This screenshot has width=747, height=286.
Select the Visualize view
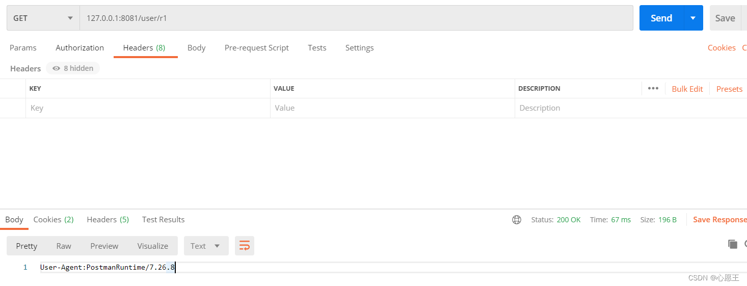[152, 246]
